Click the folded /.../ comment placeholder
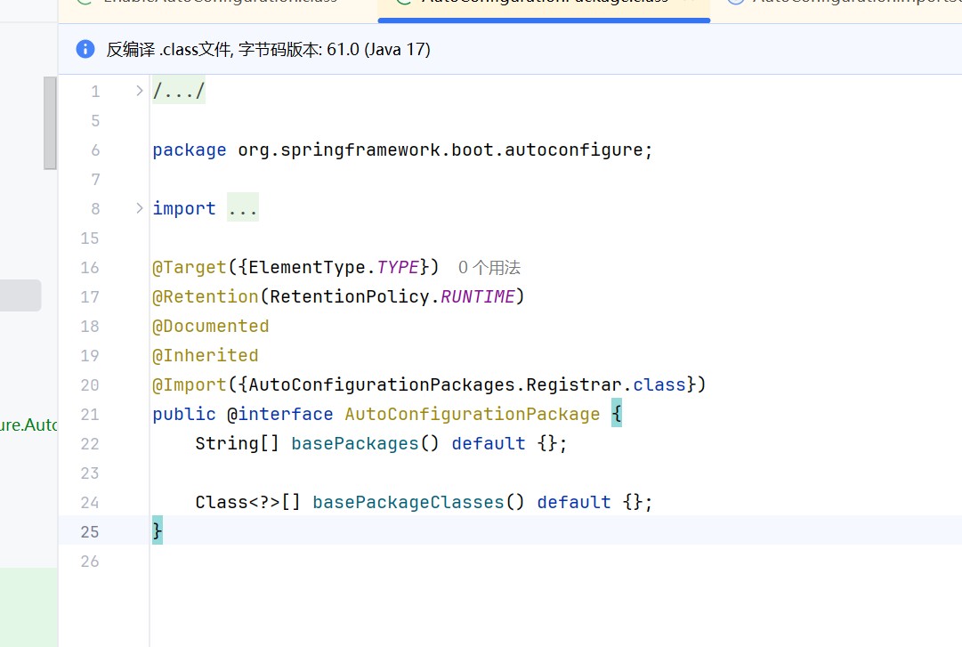 click(x=179, y=91)
